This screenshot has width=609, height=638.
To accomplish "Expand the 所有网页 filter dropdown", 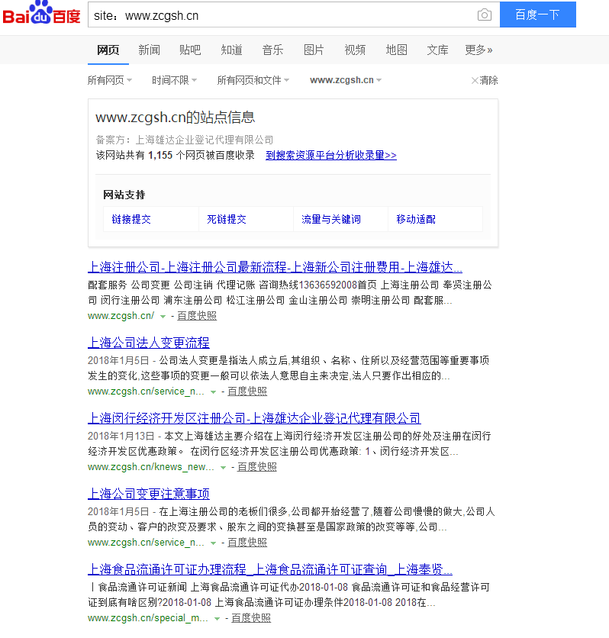I will pyautogui.click(x=109, y=80).
